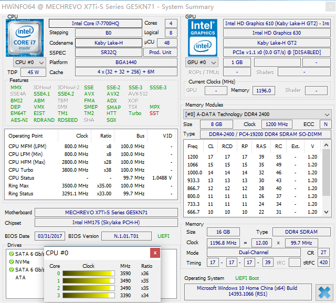Viewport: 336px width, 303px height.
Task: Select the 1200 frequency row in memory table
Action: tap(252, 156)
